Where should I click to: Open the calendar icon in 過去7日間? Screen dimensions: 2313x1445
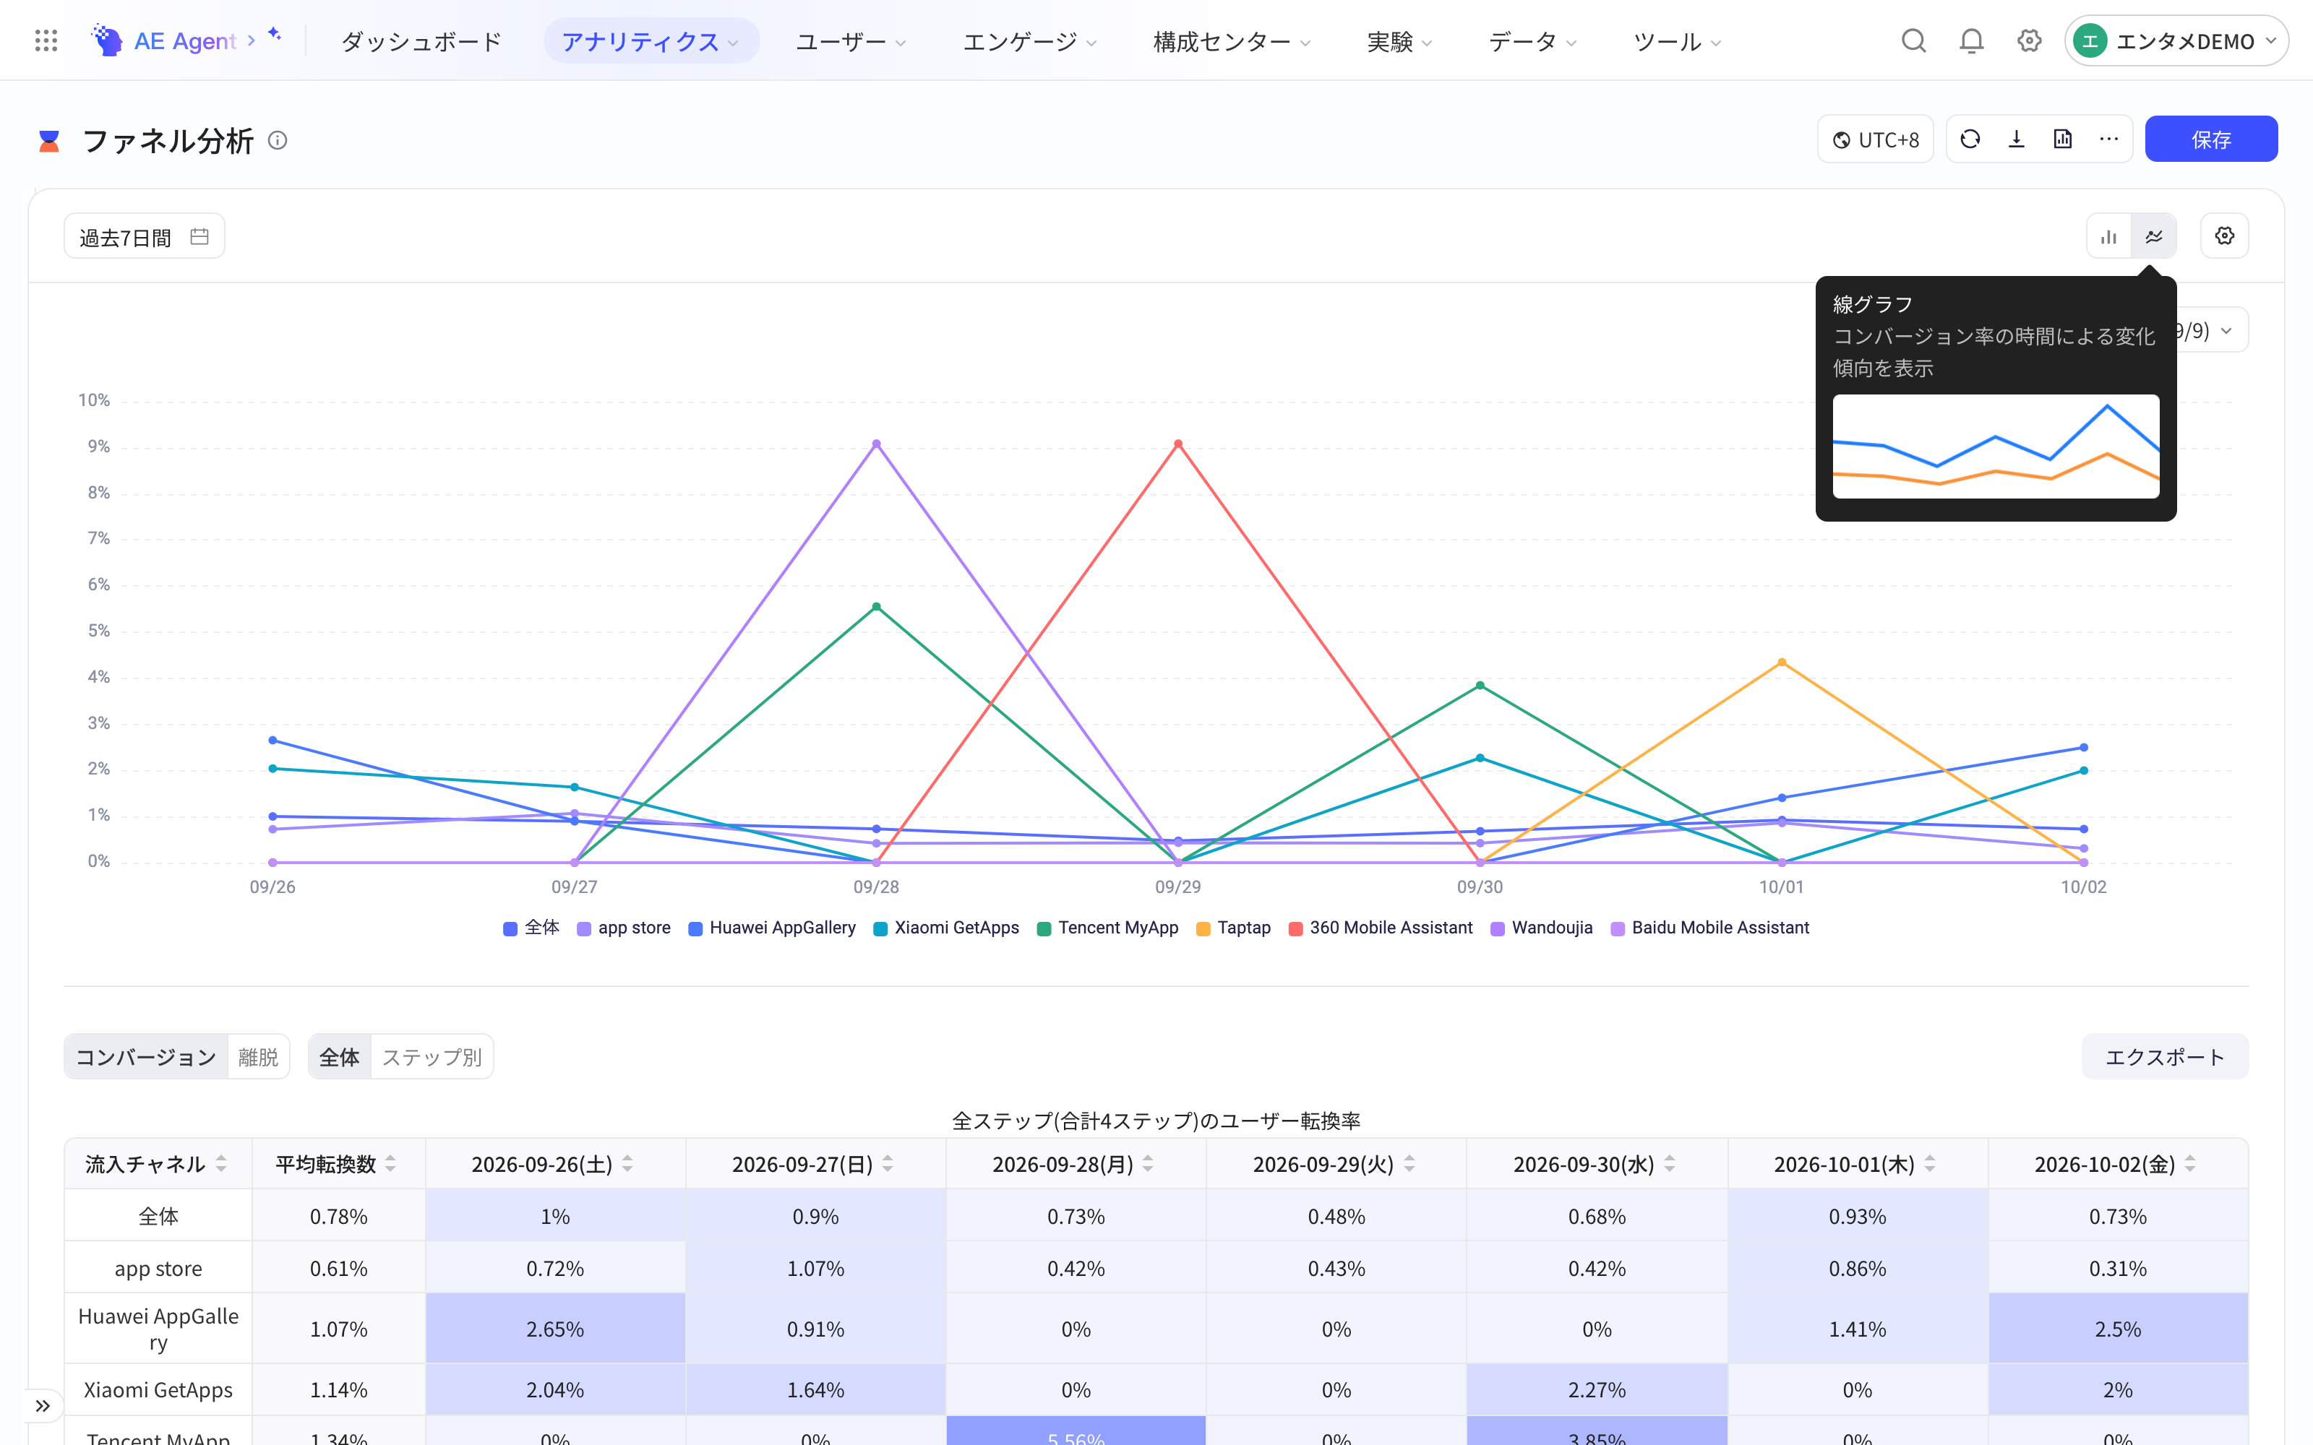(x=199, y=237)
